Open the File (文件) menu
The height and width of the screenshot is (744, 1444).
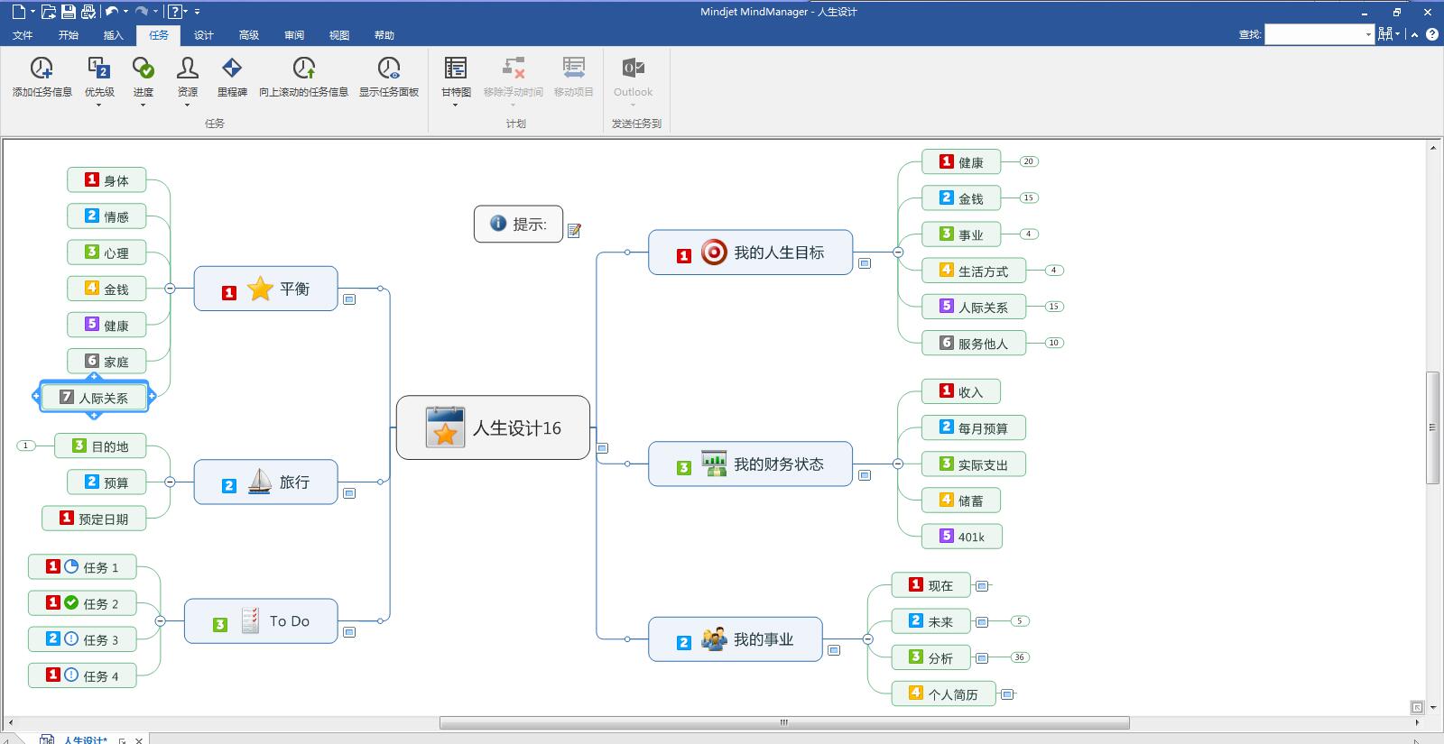[x=23, y=35]
